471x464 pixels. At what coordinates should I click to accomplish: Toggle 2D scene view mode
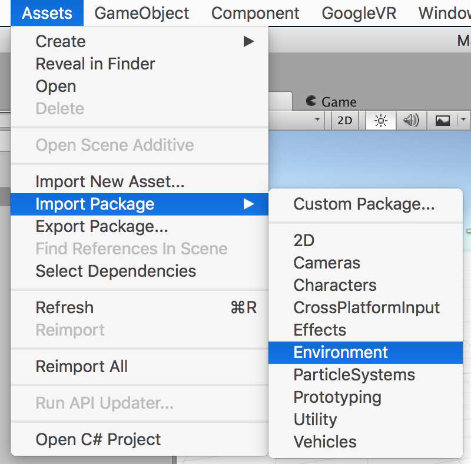click(345, 121)
